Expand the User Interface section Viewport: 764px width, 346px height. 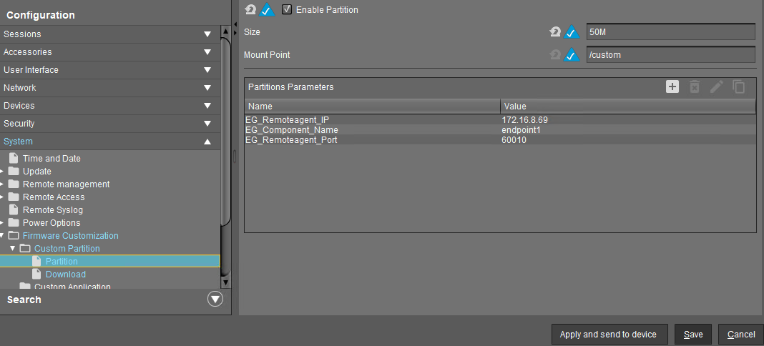tap(207, 70)
